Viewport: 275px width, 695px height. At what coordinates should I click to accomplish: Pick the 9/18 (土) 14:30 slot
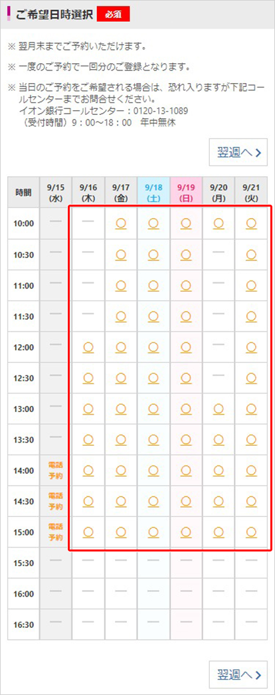(153, 501)
